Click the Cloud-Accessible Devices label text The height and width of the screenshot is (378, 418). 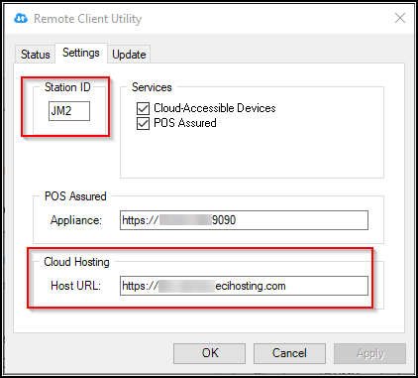pos(215,108)
